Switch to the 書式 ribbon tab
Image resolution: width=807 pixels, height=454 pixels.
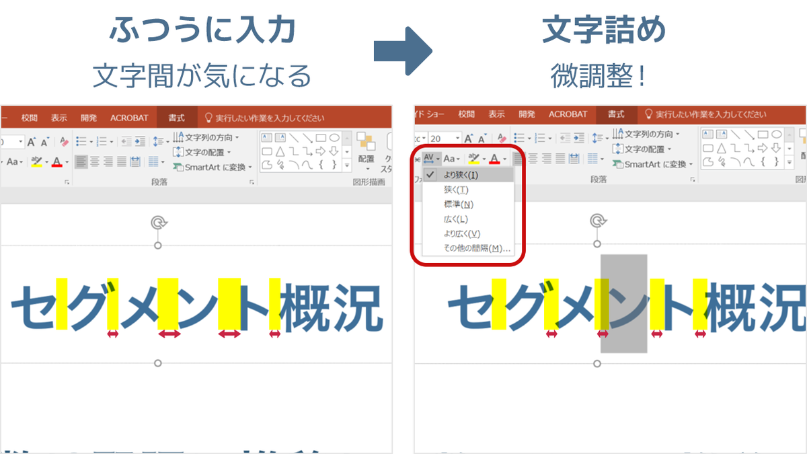pyautogui.click(x=616, y=115)
